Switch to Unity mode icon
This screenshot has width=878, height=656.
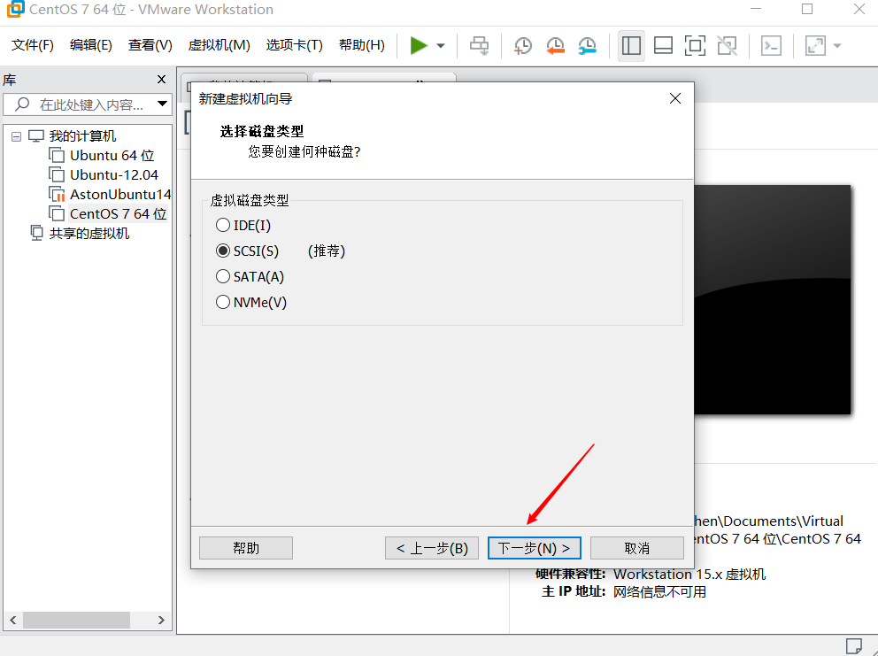coord(727,46)
